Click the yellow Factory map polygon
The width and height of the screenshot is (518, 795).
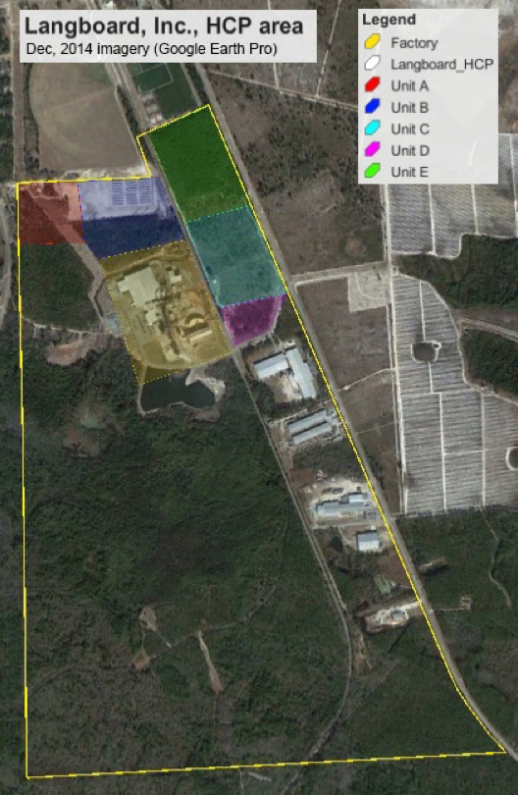click(x=167, y=312)
